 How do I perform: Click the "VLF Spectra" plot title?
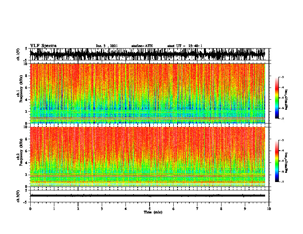(x=43, y=46)
